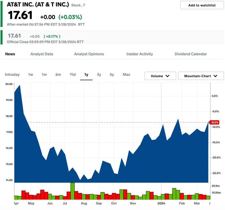Click the large 17.61 after-market price
Viewport: 225px width, 210px height.
20,15
